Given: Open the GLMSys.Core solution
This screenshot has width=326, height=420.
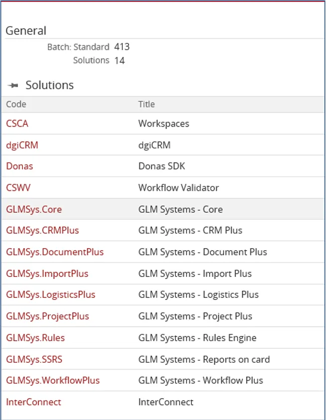Looking at the screenshot, I should click(x=34, y=209).
